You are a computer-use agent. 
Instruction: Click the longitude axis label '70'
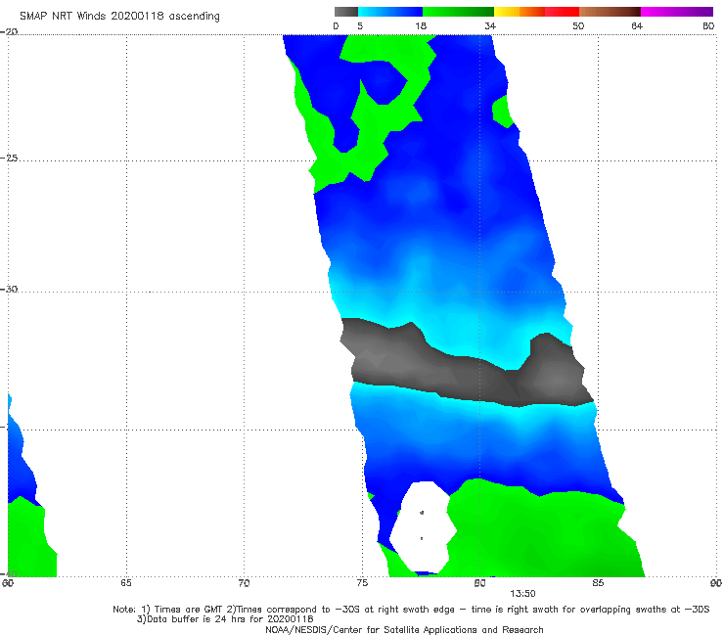click(x=244, y=583)
